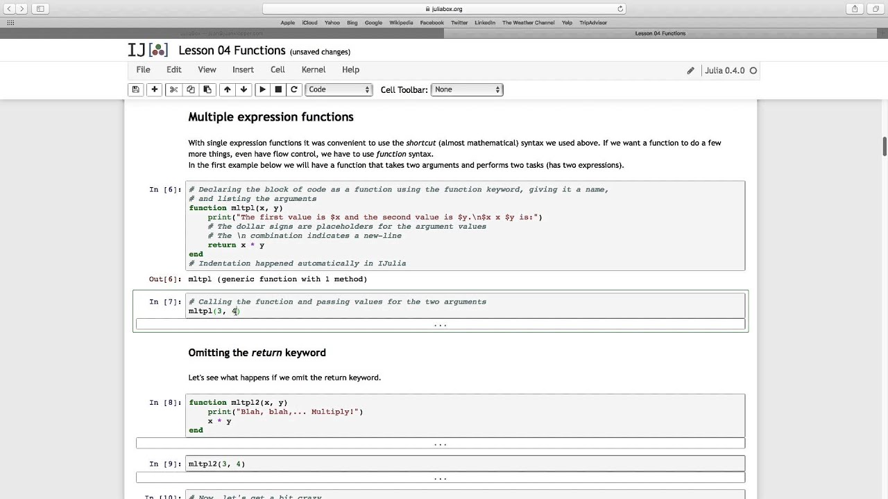This screenshot has width=888, height=499.
Task: Open Wikipedia bookmark
Action: tap(401, 23)
